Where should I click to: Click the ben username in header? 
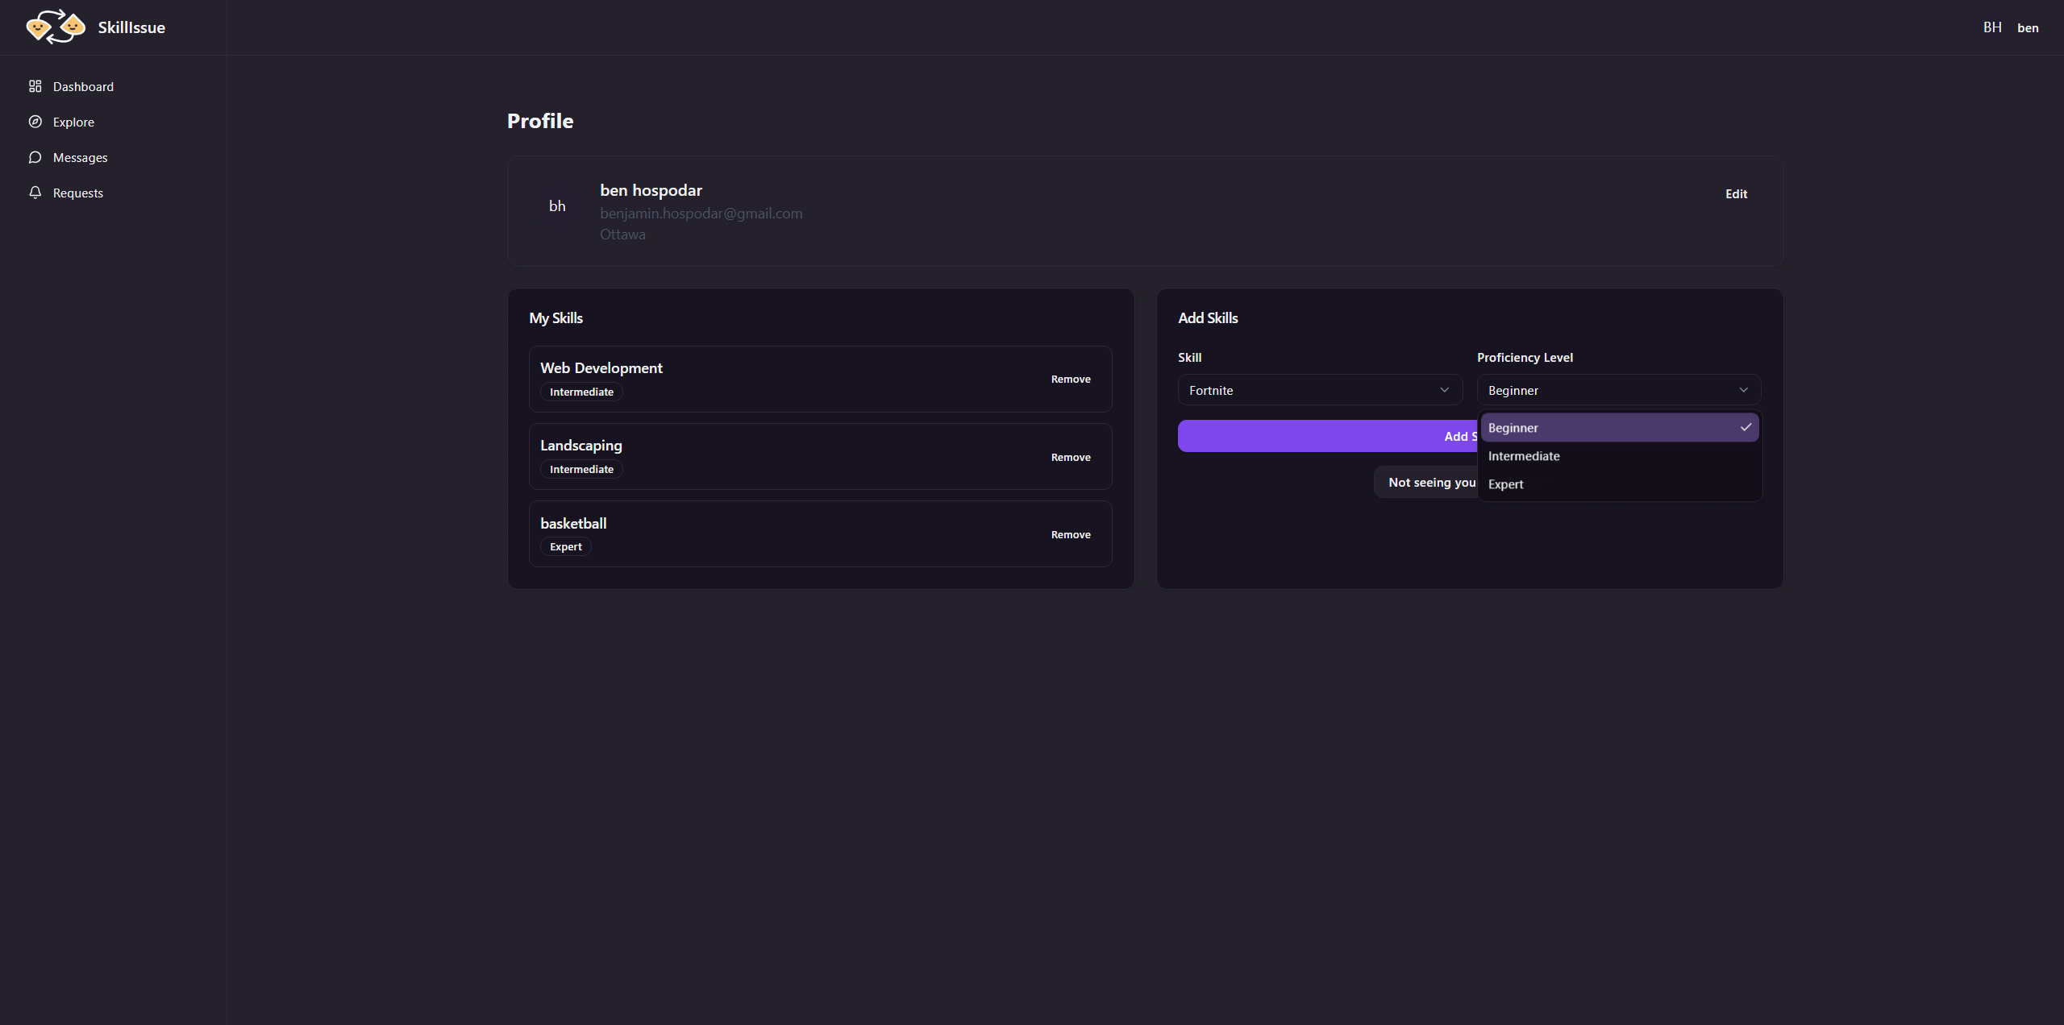[2028, 27]
